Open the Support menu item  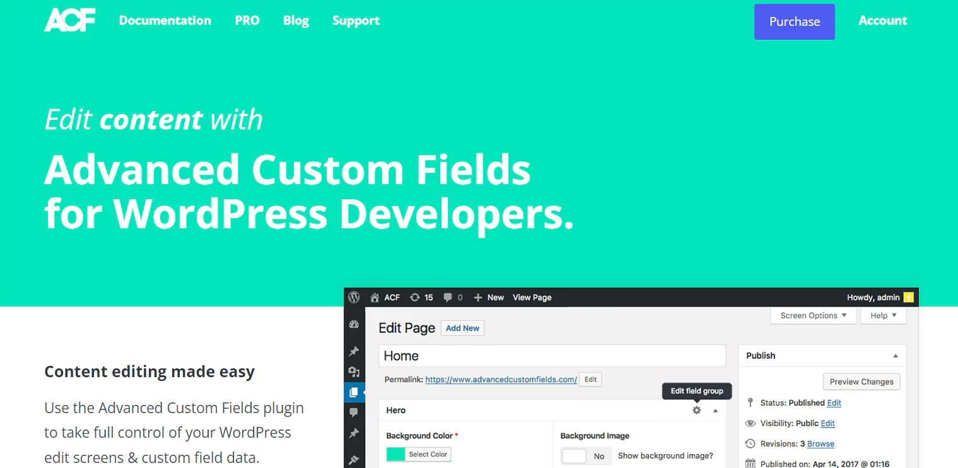tap(356, 20)
